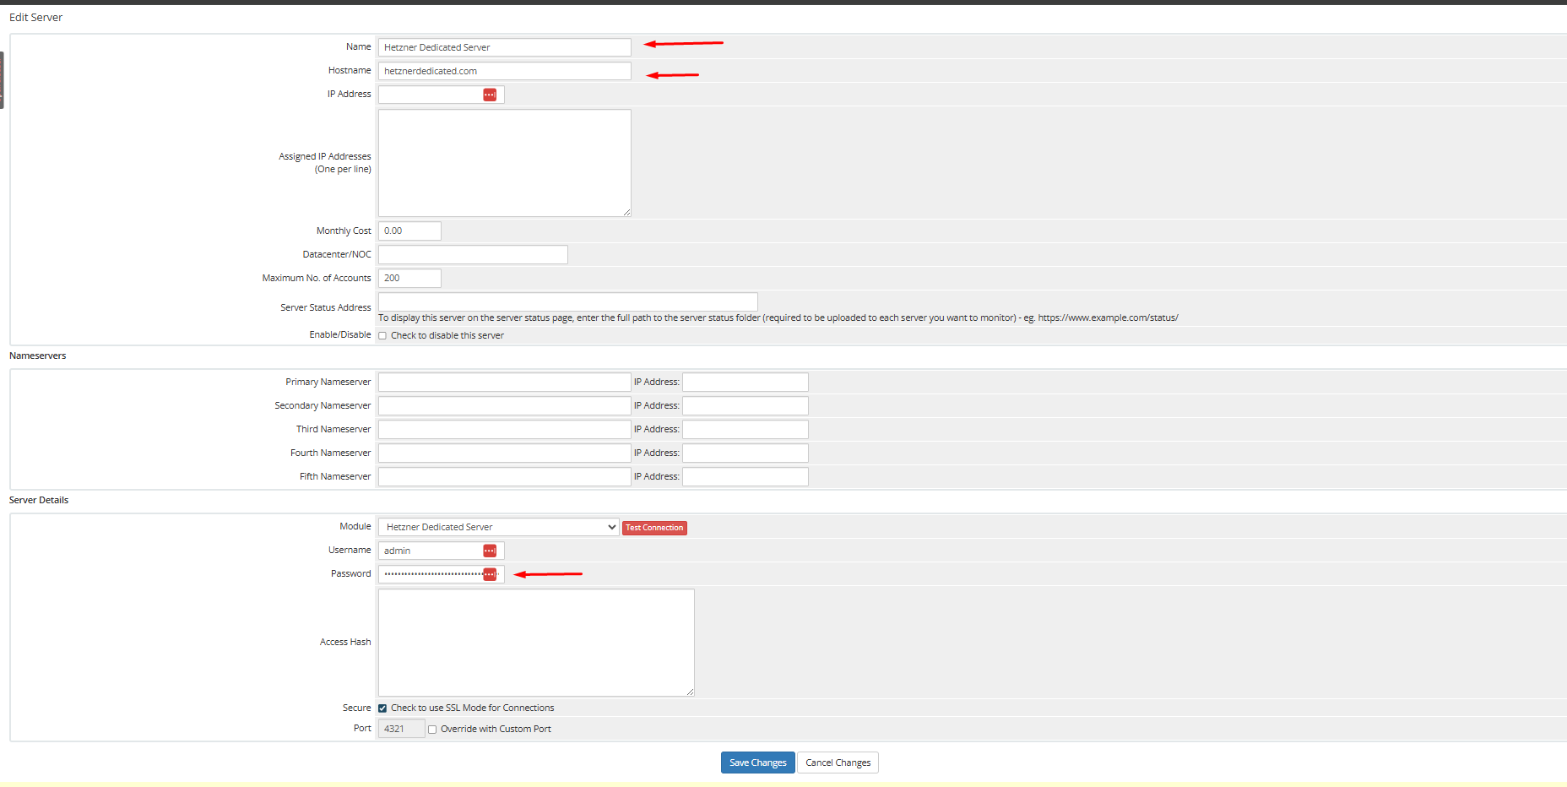Click the Cancel Changes button
Viewport: 1567px width, 787px height.
838,763
